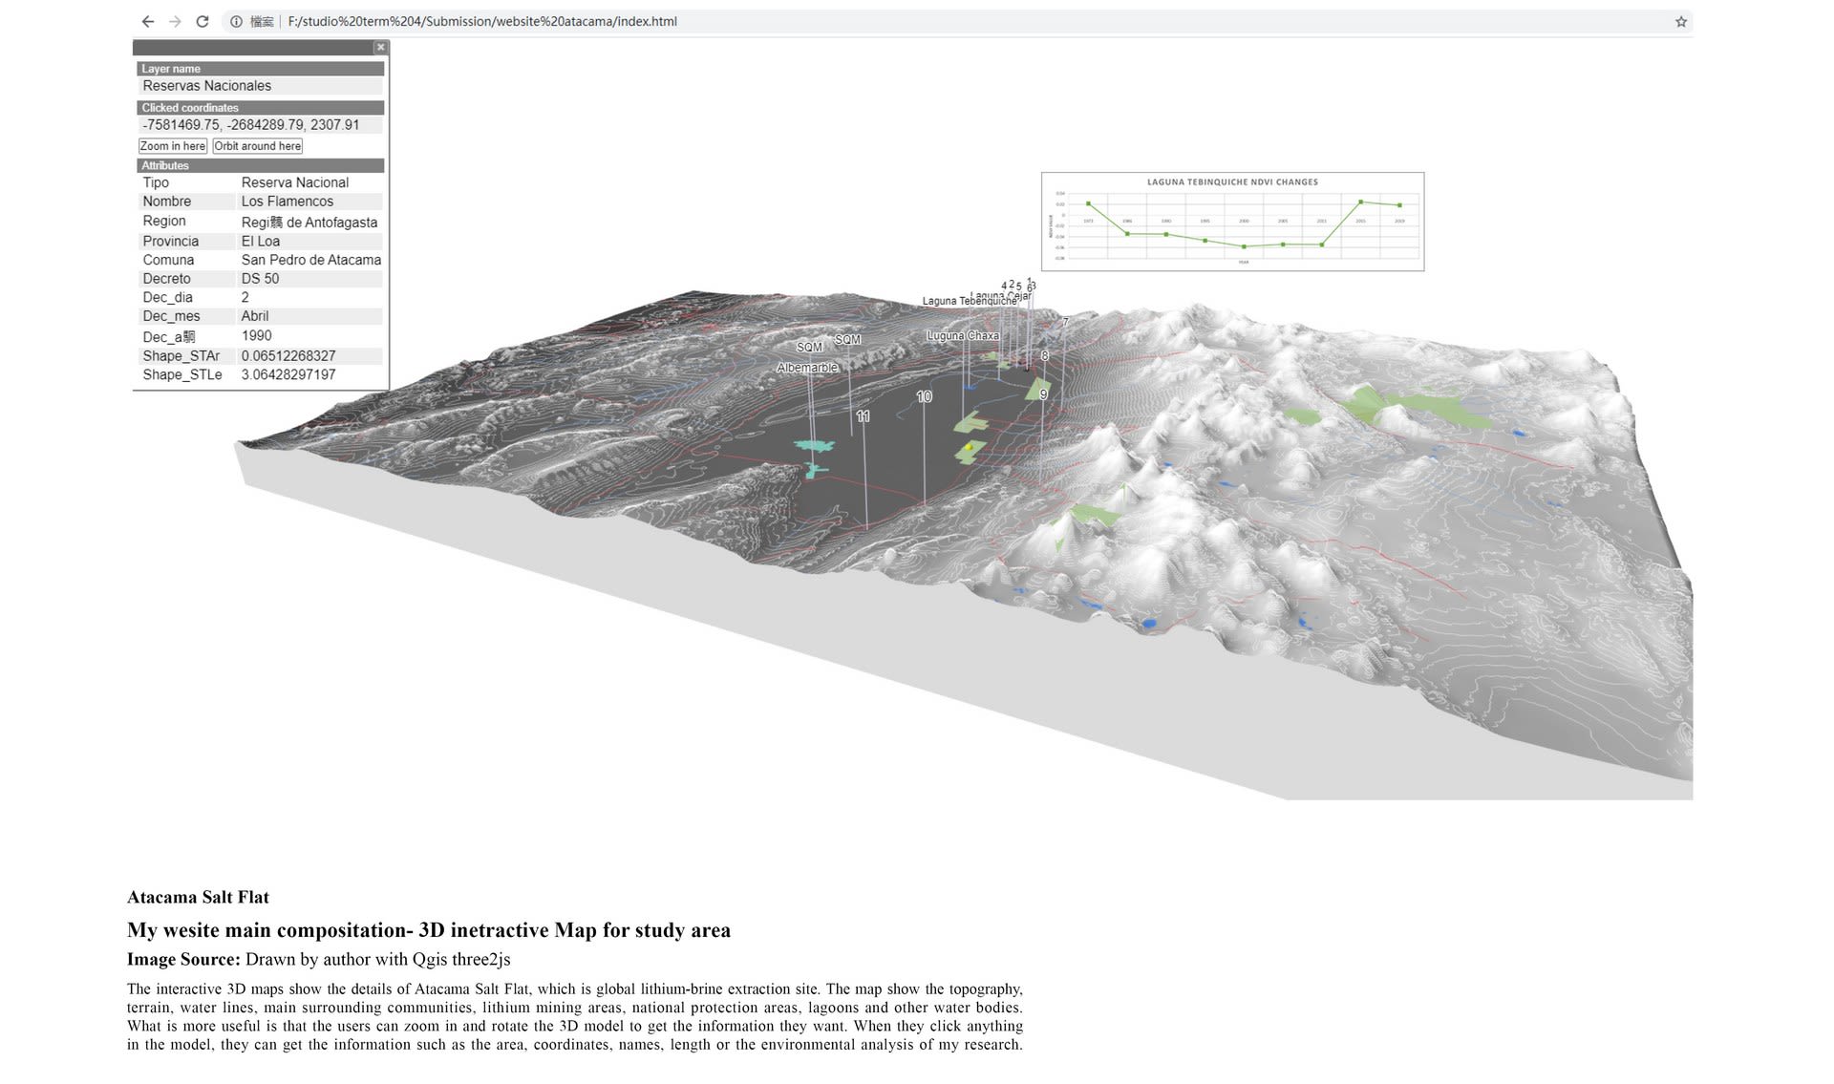Click map marker number 10
This screenshot has width=1834, height=1084.
[x=924, y=396]
